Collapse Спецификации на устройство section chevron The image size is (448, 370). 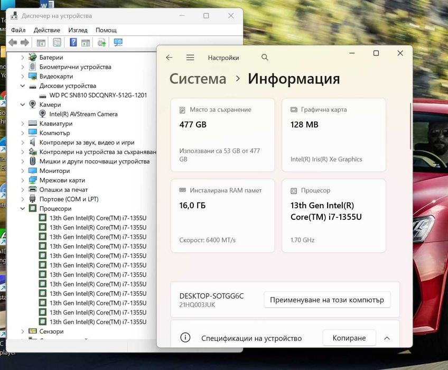pos(387,338)
